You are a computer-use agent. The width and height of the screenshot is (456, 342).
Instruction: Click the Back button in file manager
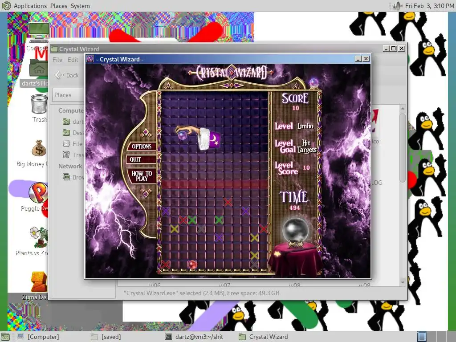[67, 75]
